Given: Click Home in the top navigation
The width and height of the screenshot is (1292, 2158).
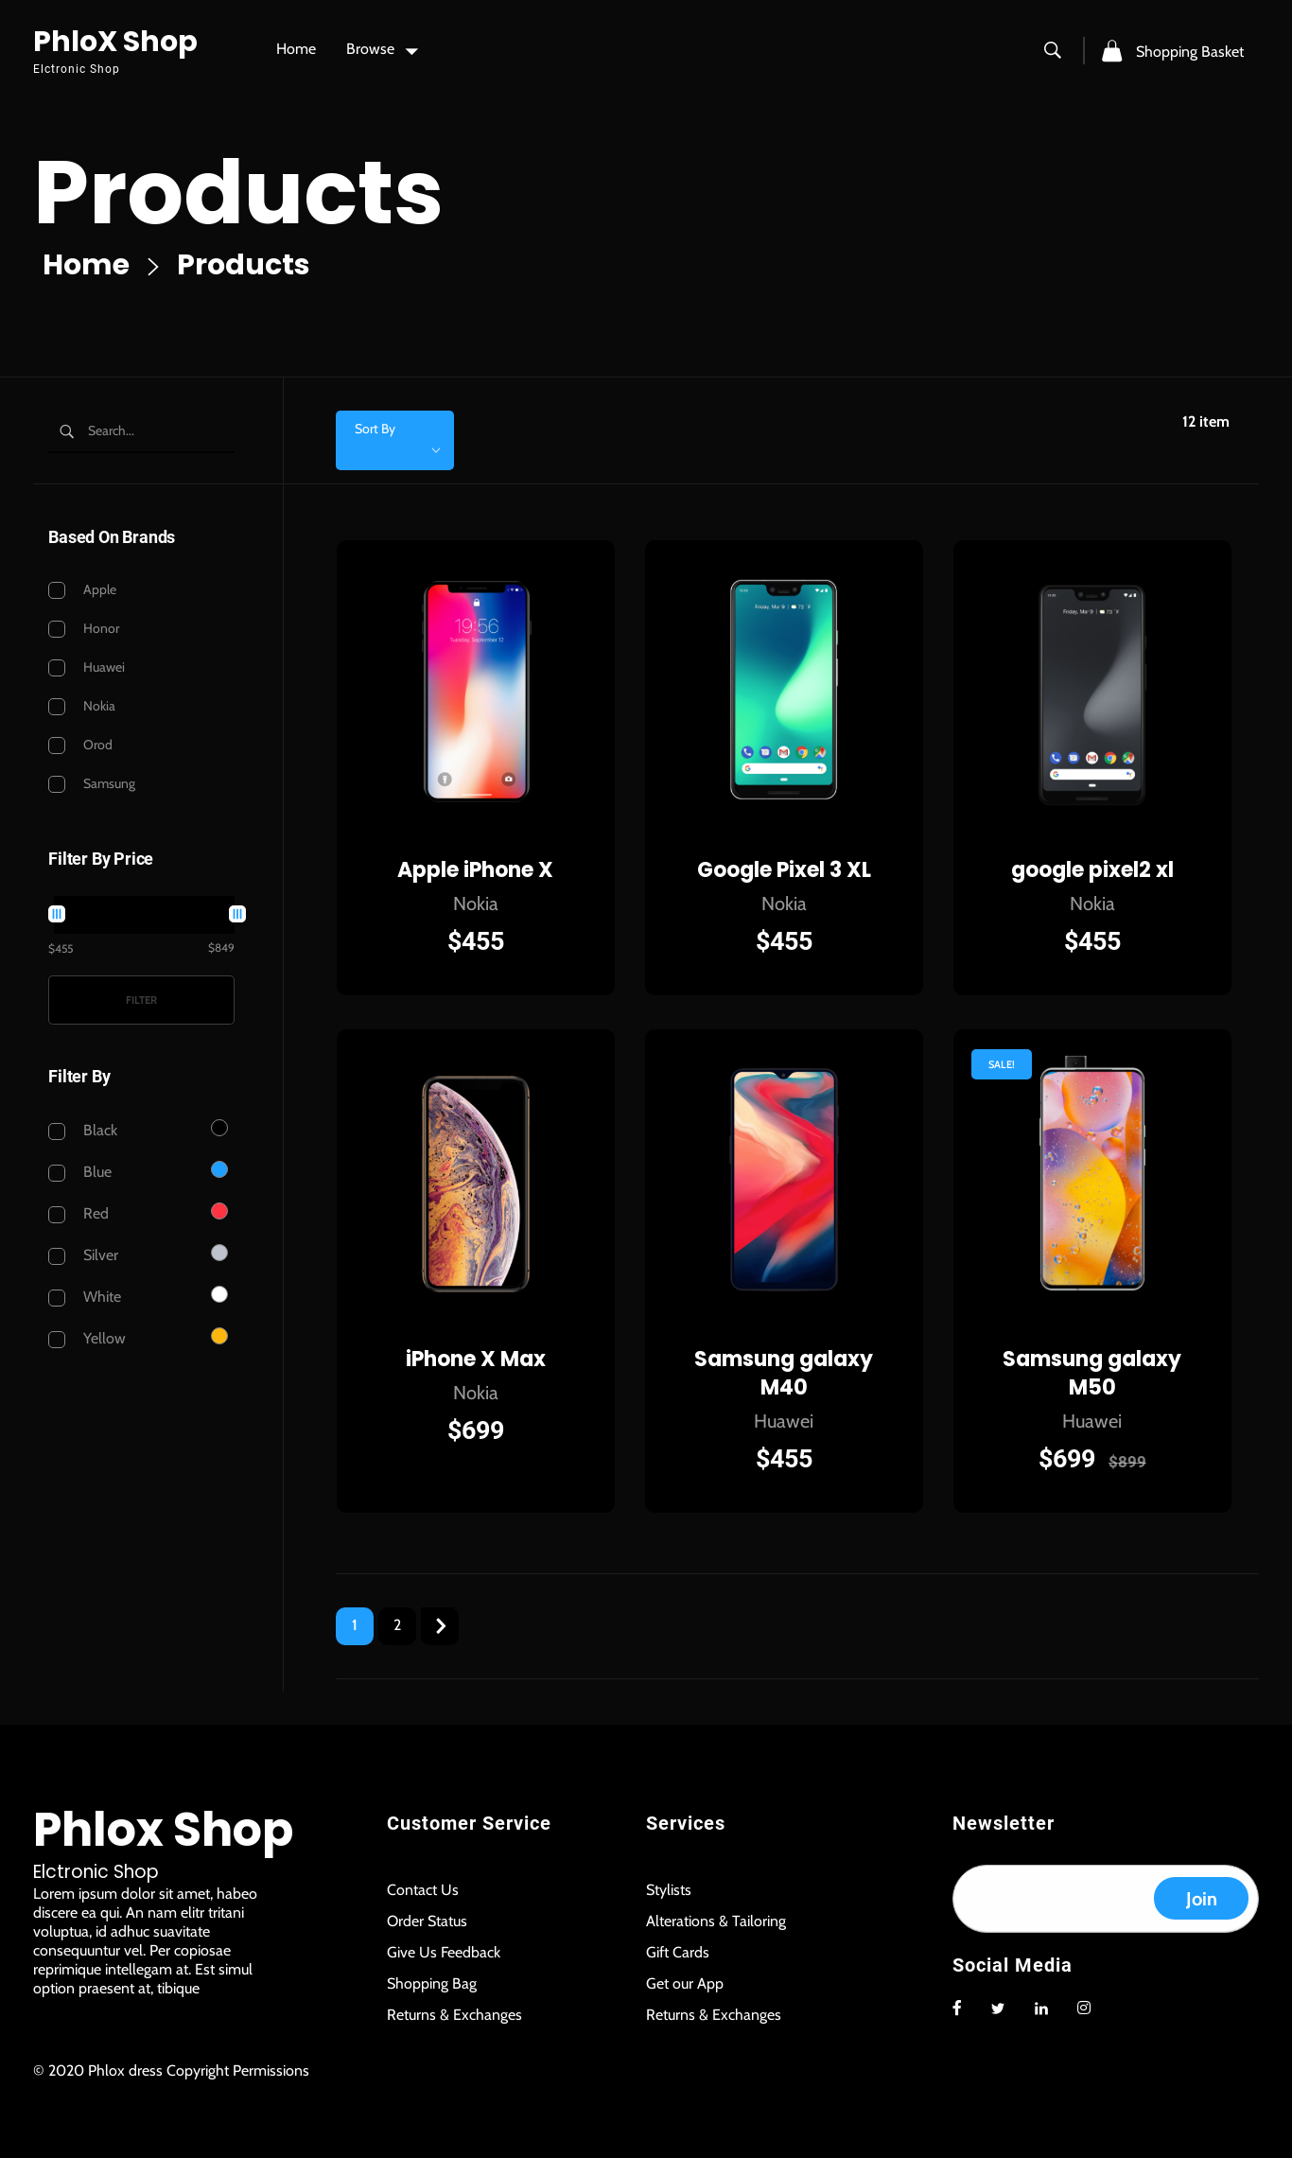Looking at the screenshot, I should click(x=296, y=49).
